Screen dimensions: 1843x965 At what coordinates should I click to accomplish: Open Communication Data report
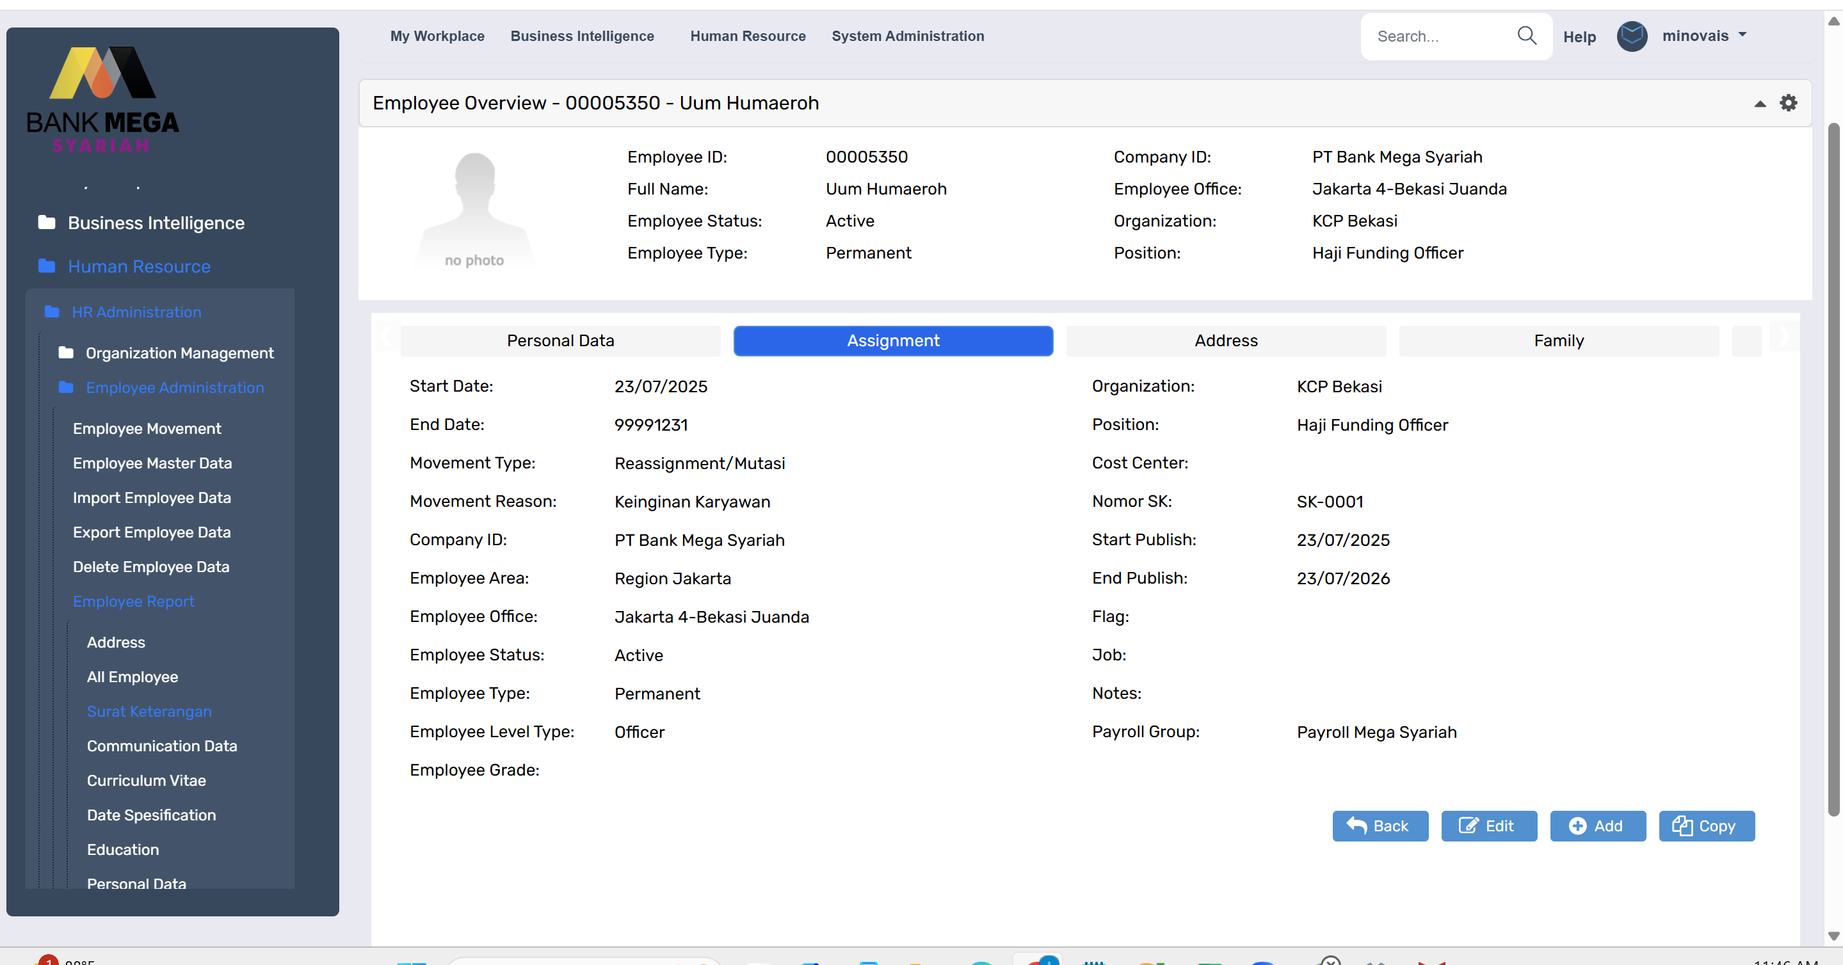(x=162, y=746)
